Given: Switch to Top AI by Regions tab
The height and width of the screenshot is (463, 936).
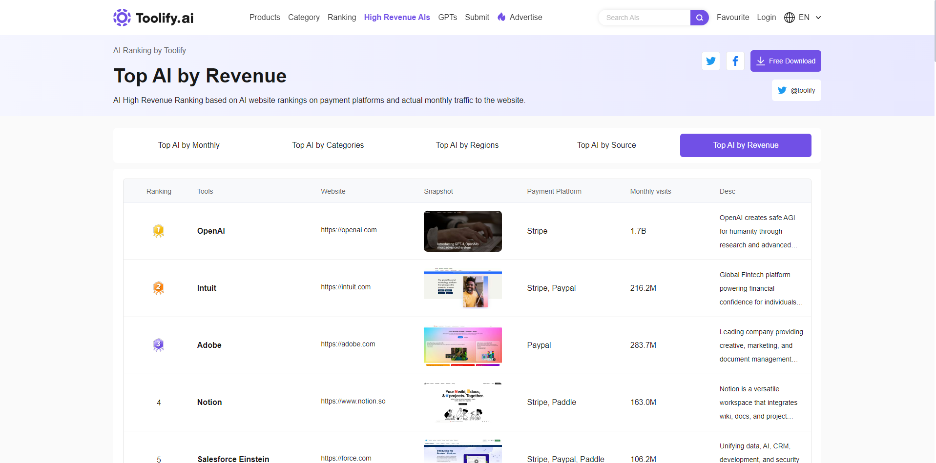Looking at the screenshot, I should pyautogui.click(x=467, y=145).
